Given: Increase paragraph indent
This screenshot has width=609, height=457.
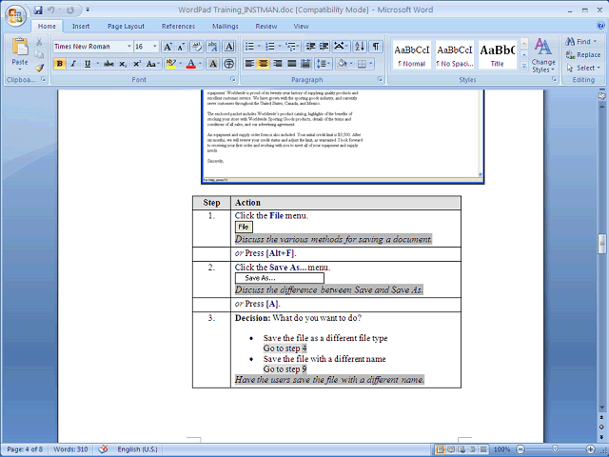Looking at the screenshot, I should pos(324,47).
